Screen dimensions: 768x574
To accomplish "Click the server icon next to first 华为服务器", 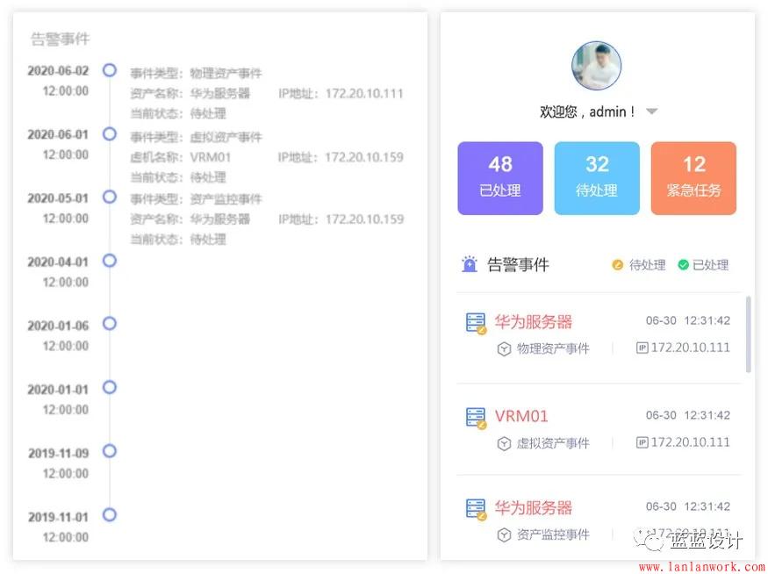I will point(476,323).
